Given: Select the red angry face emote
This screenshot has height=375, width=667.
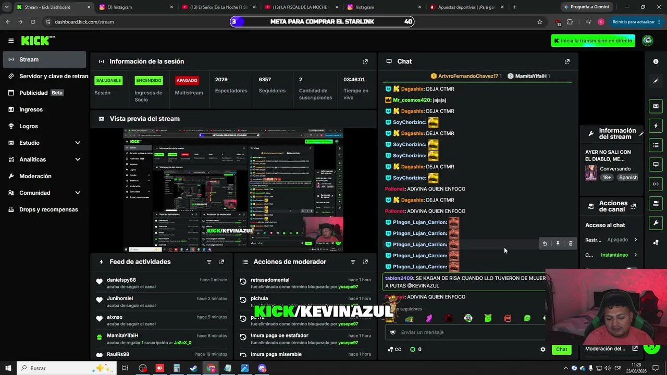Looking at the screenshot, I should click(508, 318).
